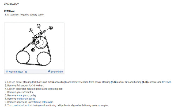174x109 pixels.
Task: Click the Open In New Tab icon
Action: pos(7,72)
